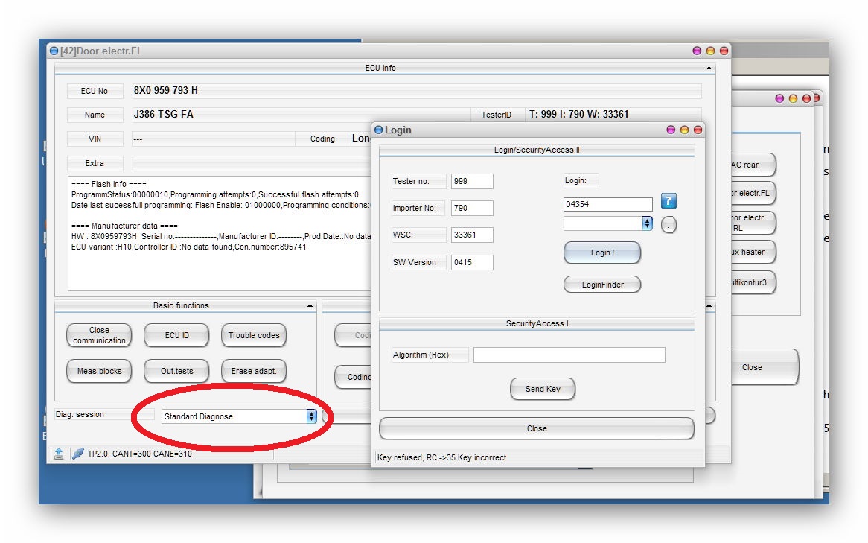Click the upload arrow icon in status bar
This screenshot has width=868, height=543.
point(59,454)
